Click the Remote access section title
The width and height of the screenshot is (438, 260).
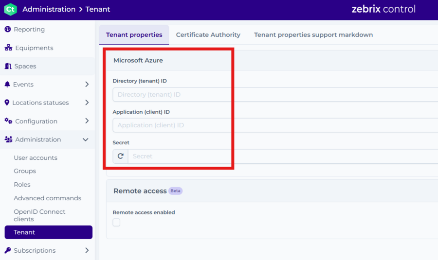point(140,191)
